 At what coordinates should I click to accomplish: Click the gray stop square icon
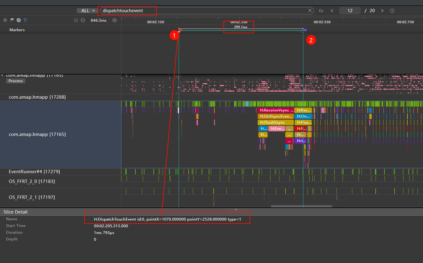pos(5,20)
